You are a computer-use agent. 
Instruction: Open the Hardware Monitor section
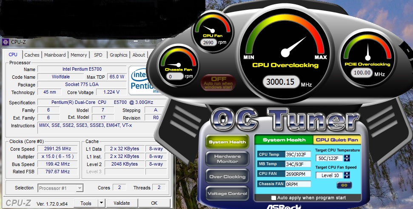(227, 159)
